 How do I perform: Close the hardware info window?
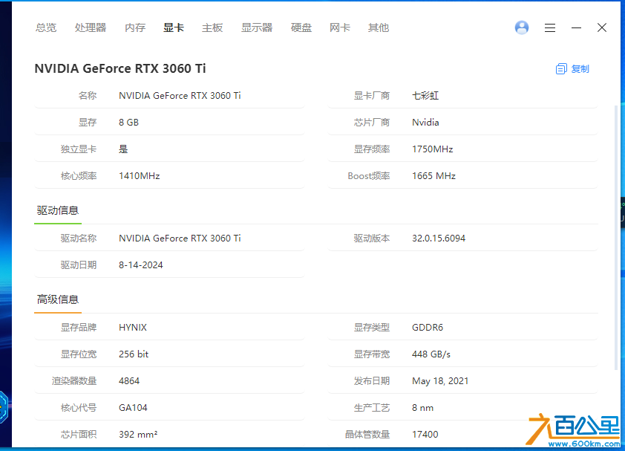pos(602,27)
